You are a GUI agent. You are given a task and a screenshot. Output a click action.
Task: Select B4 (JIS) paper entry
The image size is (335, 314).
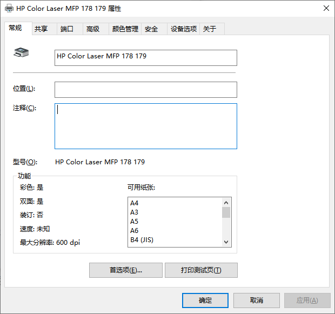(175, 239)
